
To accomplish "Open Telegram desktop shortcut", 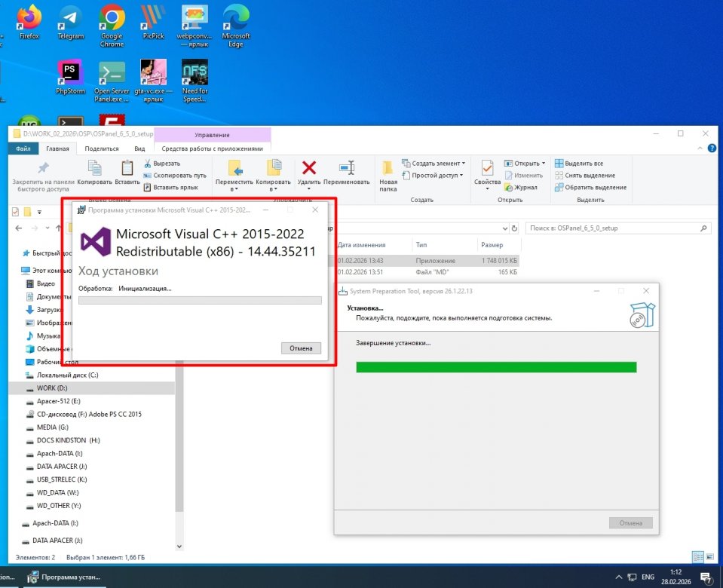I will (x=71, y=22).
